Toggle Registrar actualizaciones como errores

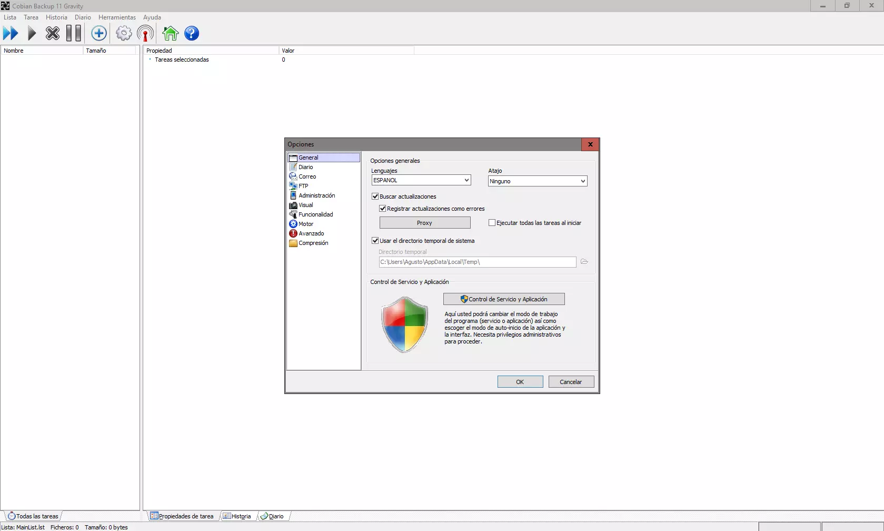[x=383, y=209]
